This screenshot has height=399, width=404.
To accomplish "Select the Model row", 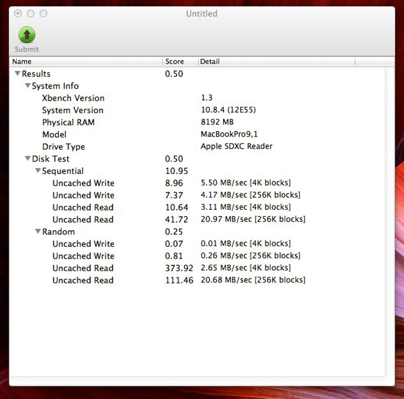I will pyautogui.click(x=54, y=134).
